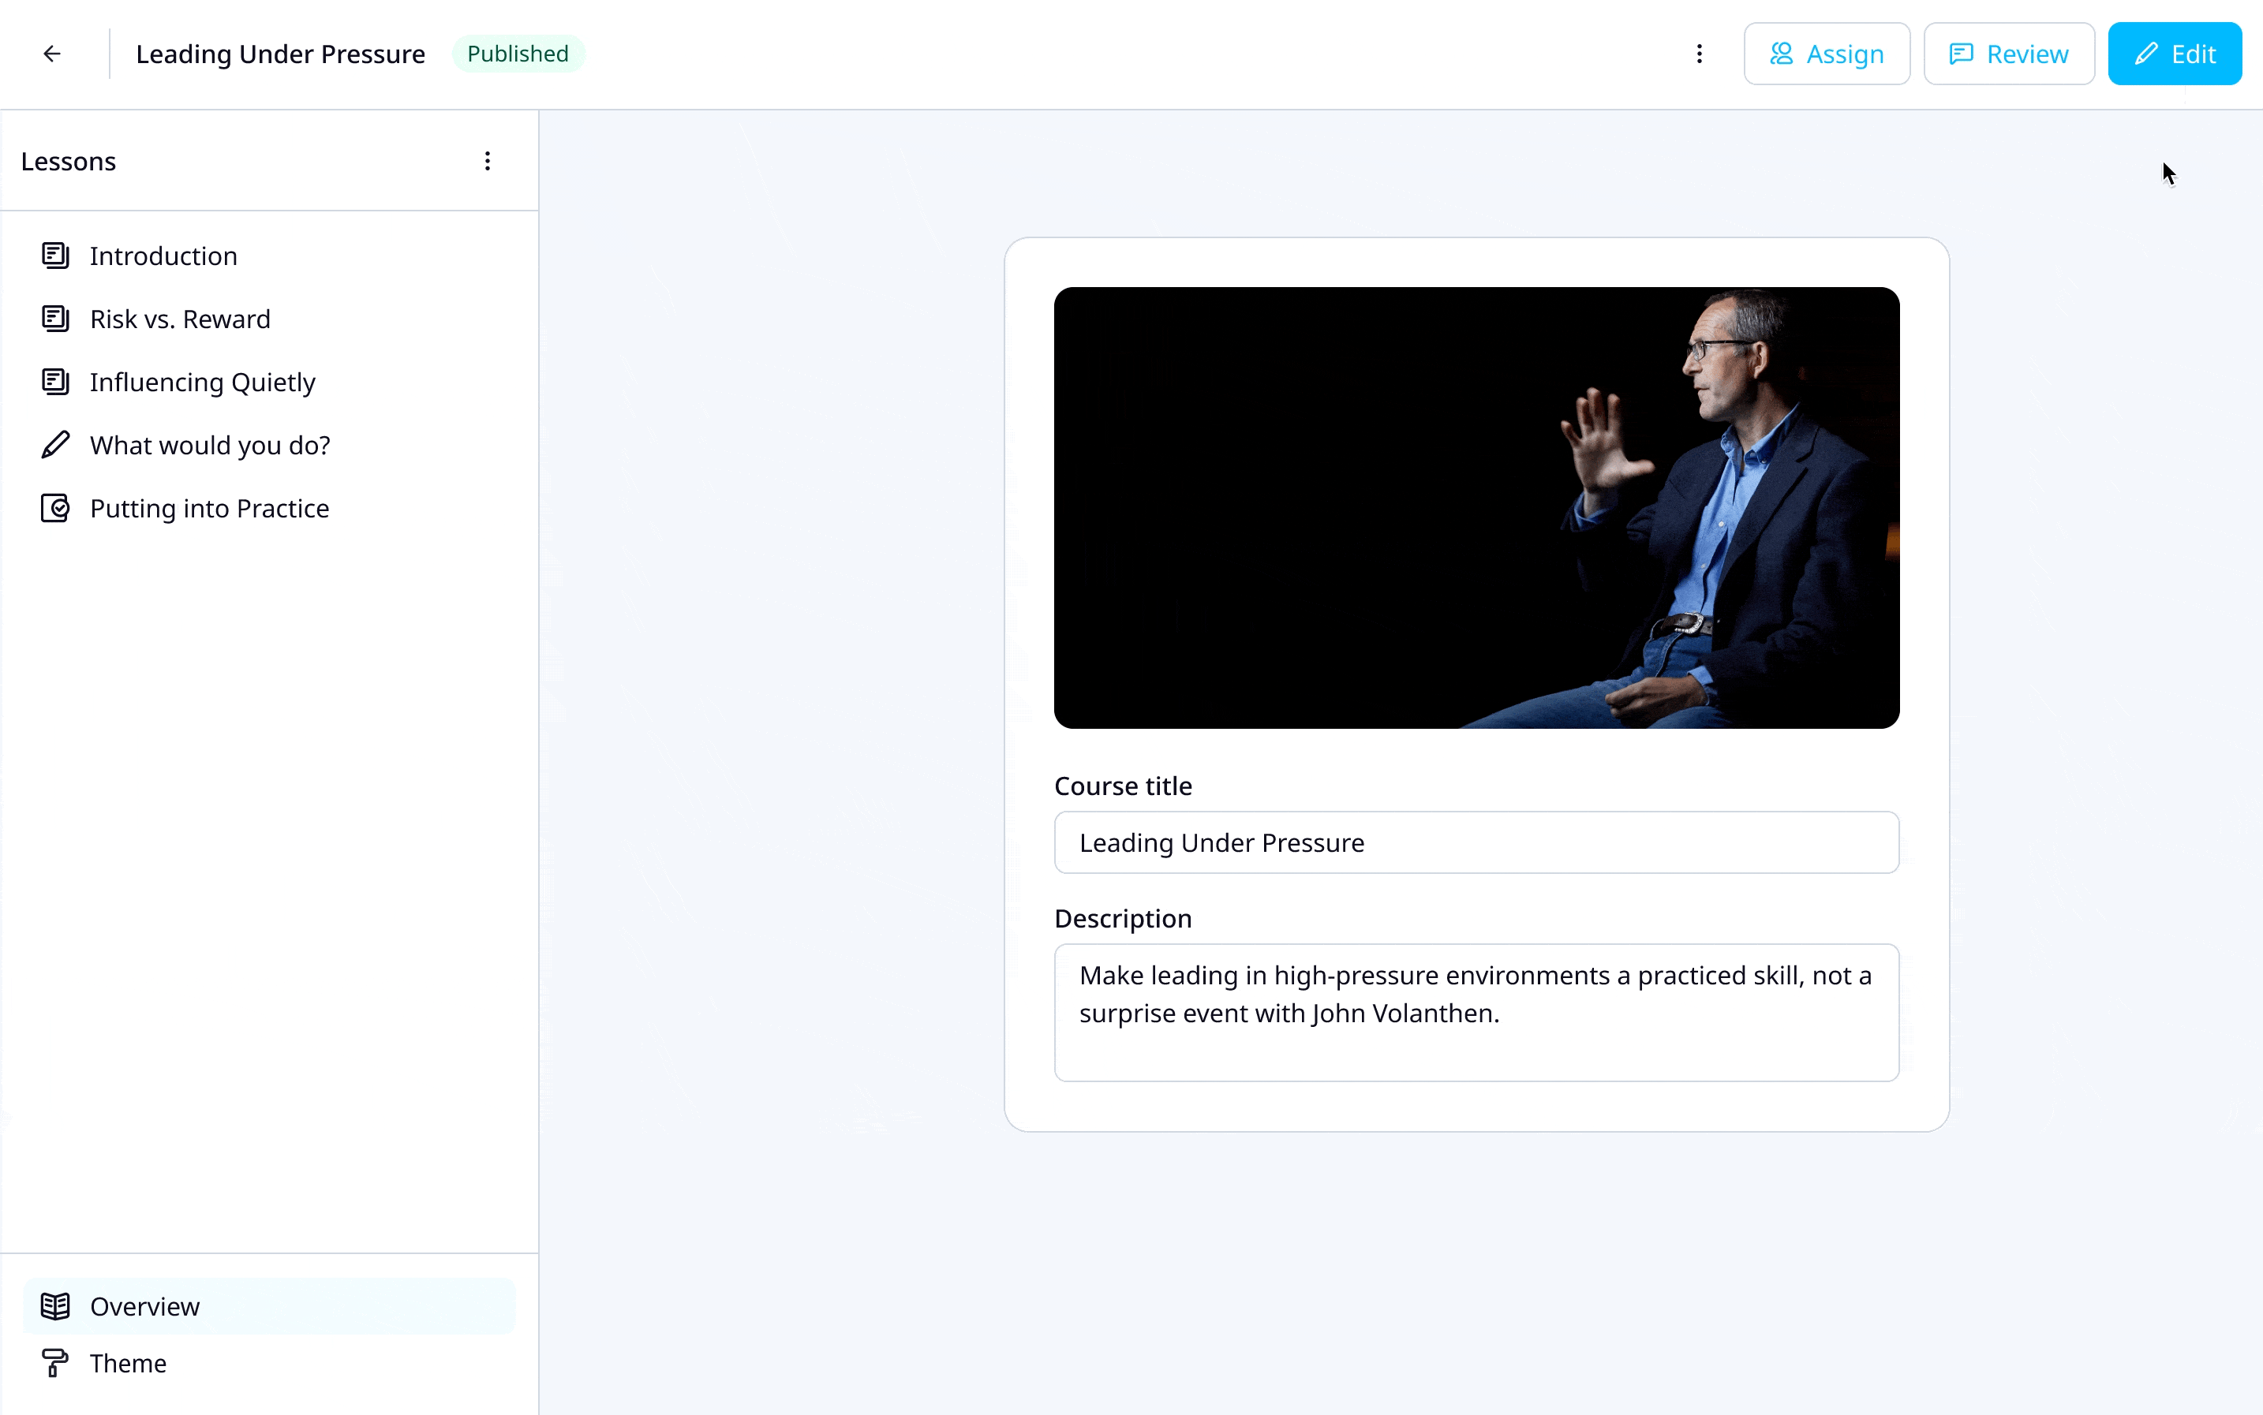Go back using the left arrow icon
The image size is (2263, 1415).
pyautogui.click(x=52, y=54)
